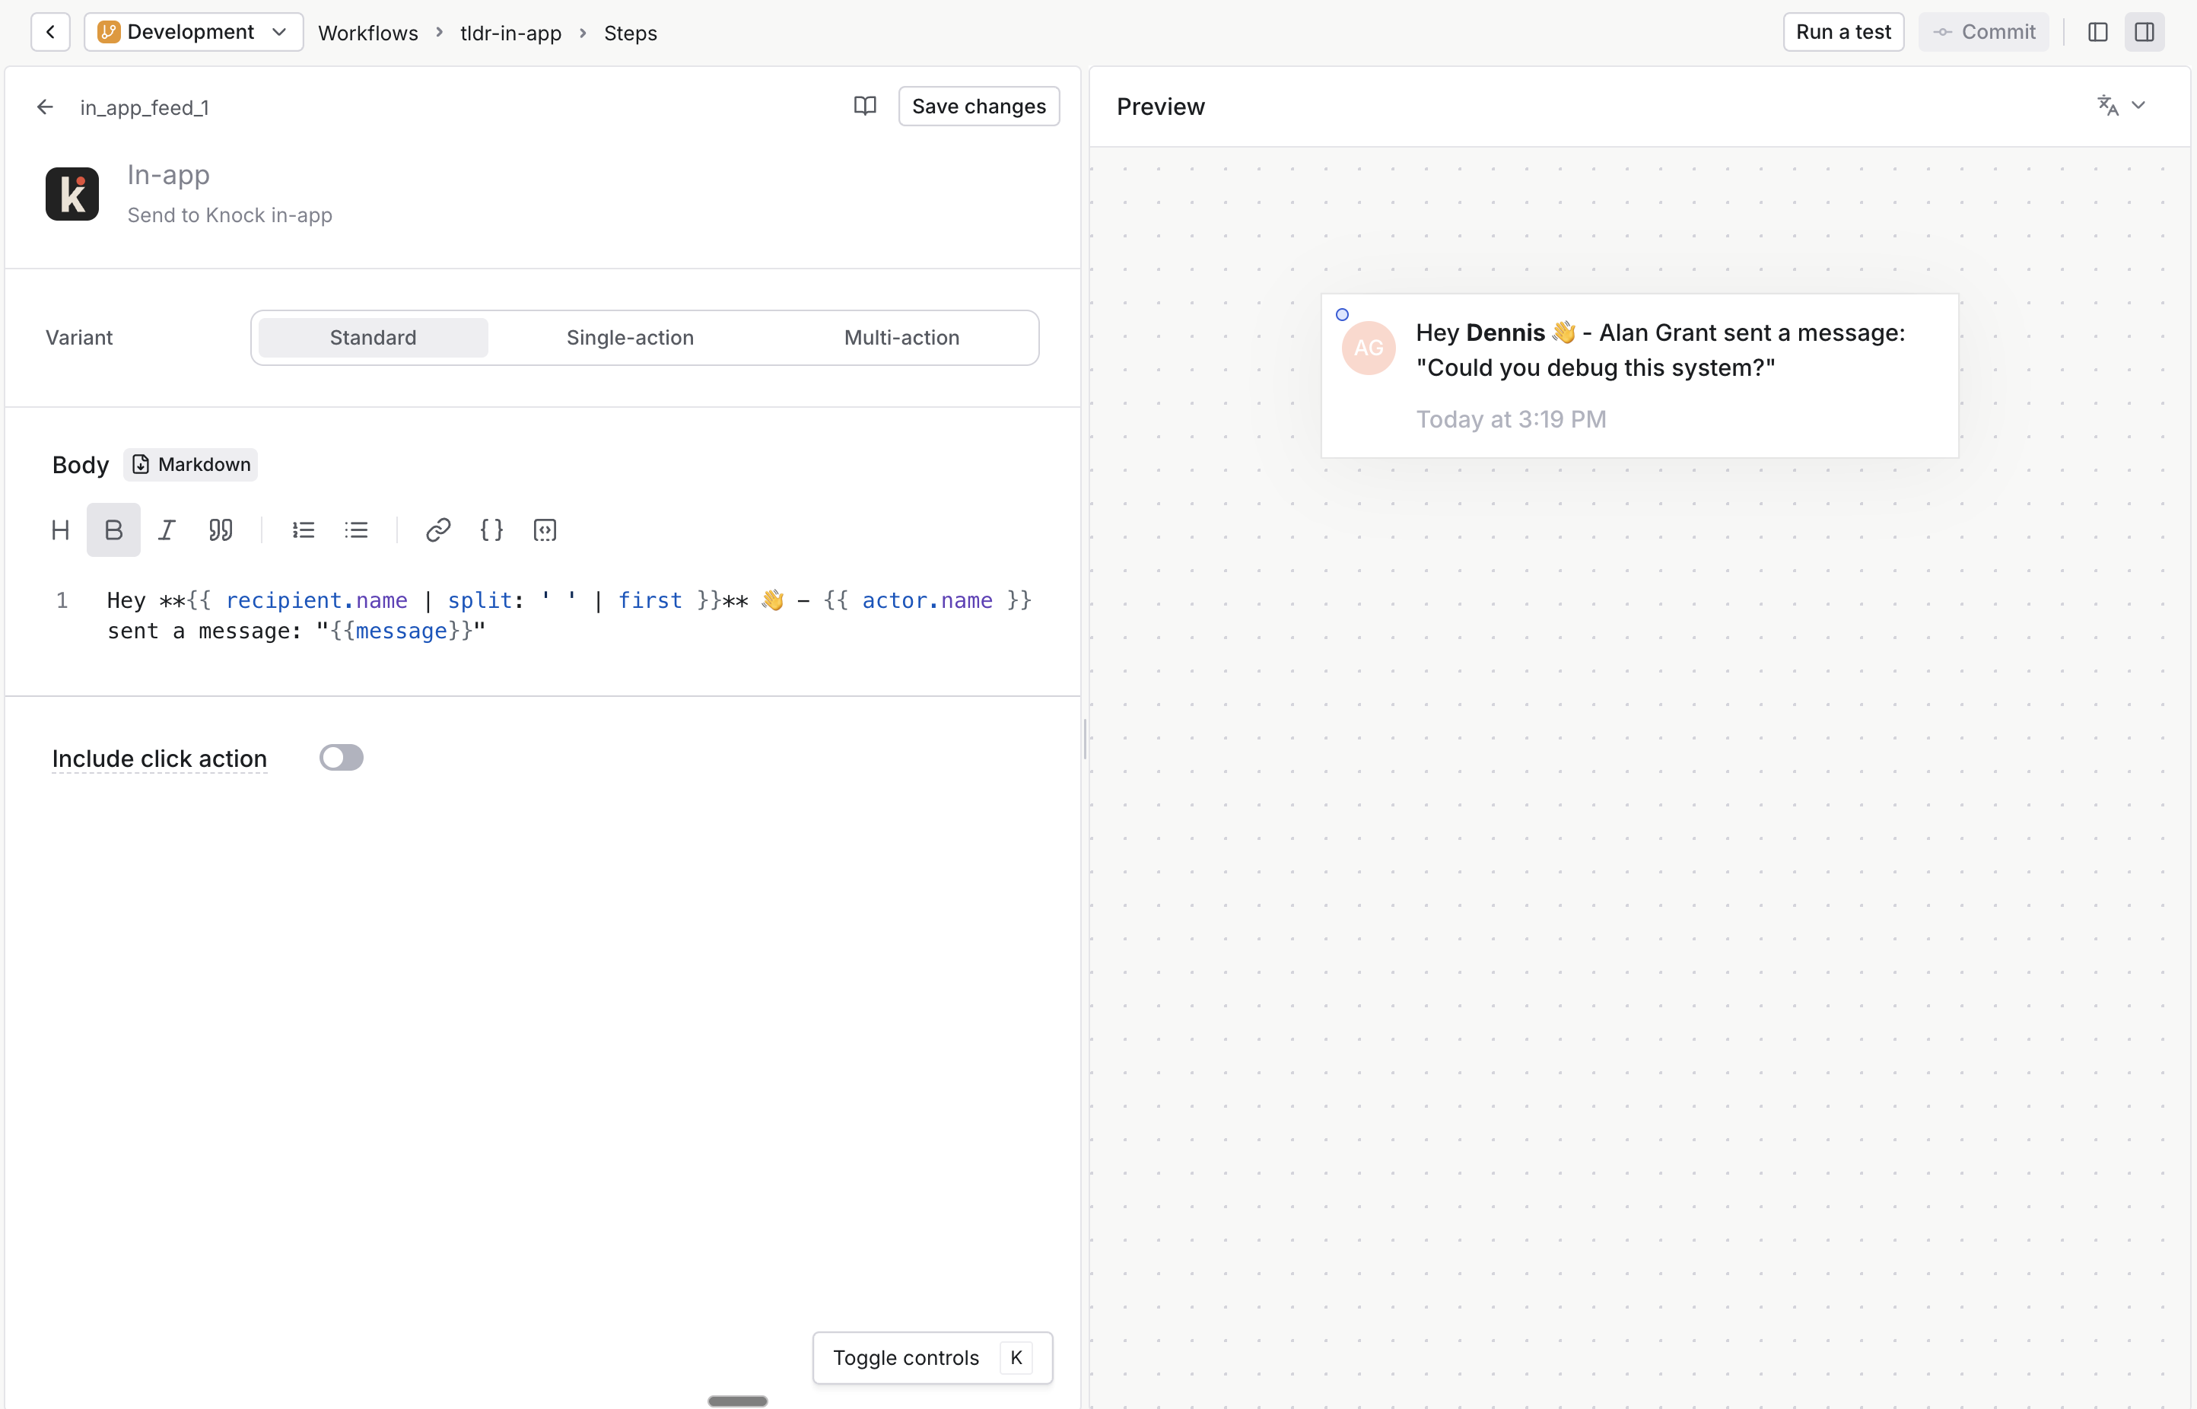This screenshot has width=2197, height=1409.
Task: Collapse the editor with the back arrow
Action: pos(45,107)
